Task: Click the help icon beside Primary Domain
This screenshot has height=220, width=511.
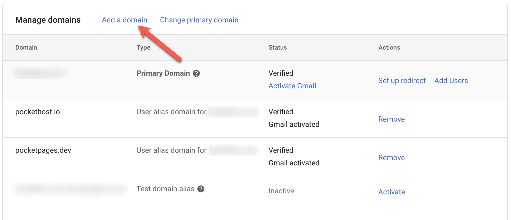Action: pyautogui.click(x=196, y=73)
